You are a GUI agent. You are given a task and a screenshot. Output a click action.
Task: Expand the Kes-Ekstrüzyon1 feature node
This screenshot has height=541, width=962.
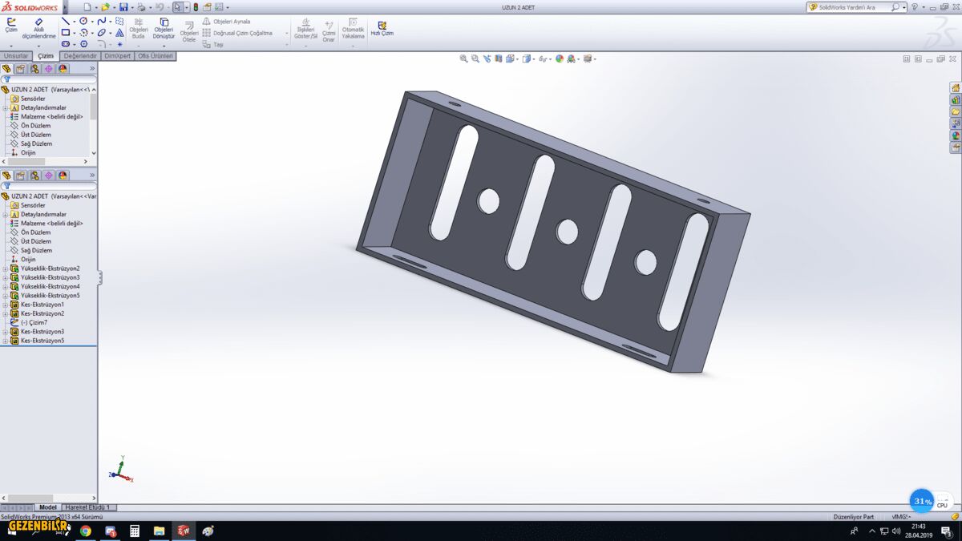point(5,305)
